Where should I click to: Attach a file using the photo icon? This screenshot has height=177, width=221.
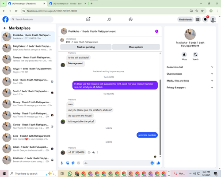click(x=68, y=163)
